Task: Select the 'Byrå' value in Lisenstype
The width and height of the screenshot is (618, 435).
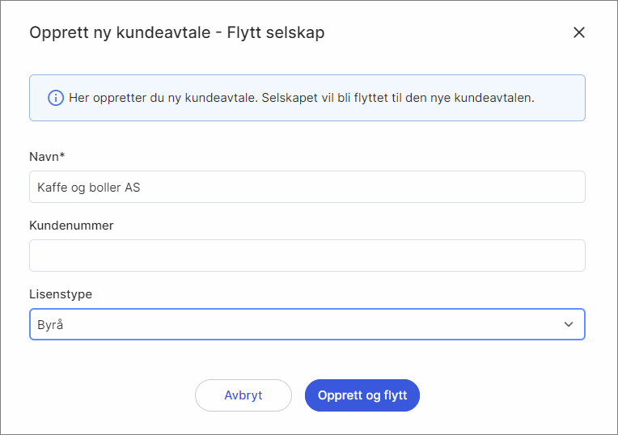Action: 49,325
